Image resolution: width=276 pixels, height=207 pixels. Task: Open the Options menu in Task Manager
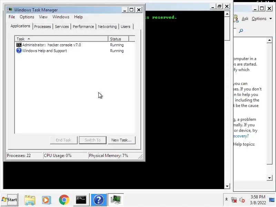[27, 17]
